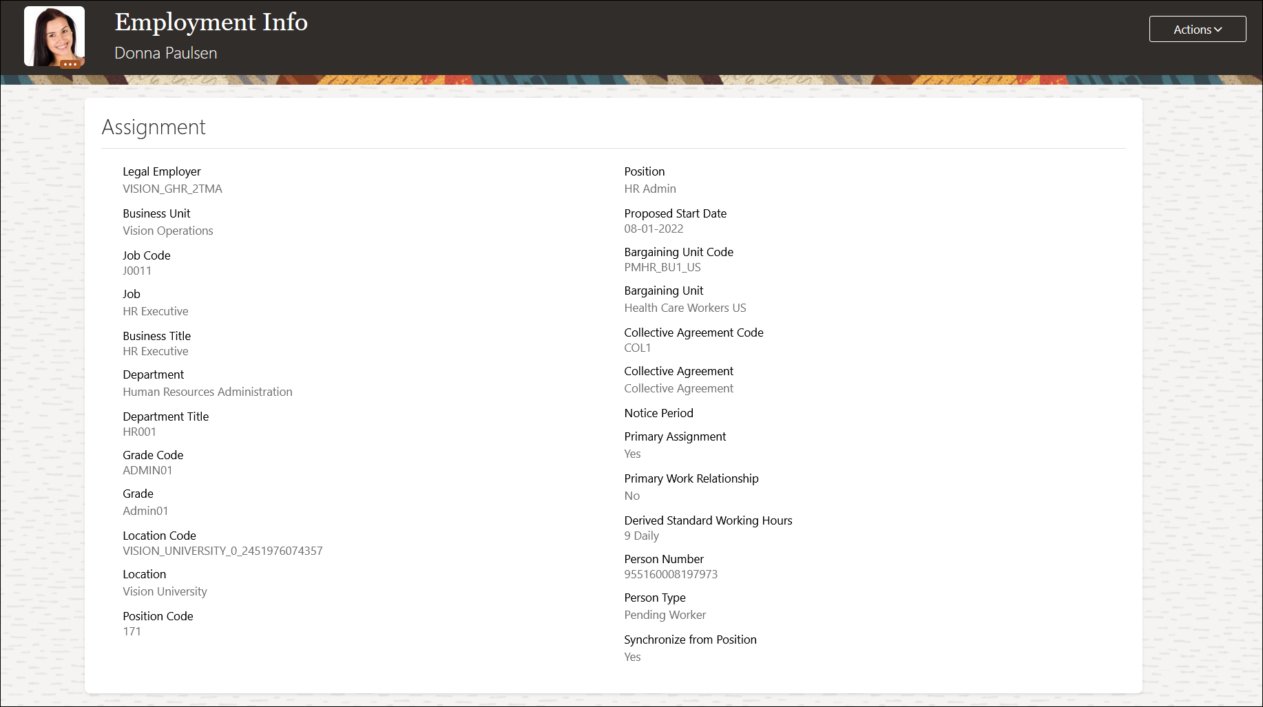The image size is (1263, 707).
Task: Click the Position Code label
Action: coord(158,616)
